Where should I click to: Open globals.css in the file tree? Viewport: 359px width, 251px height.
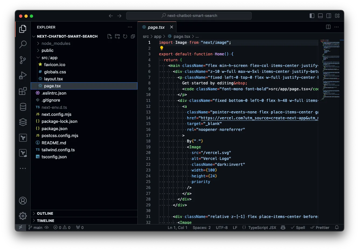pos(84,72)
